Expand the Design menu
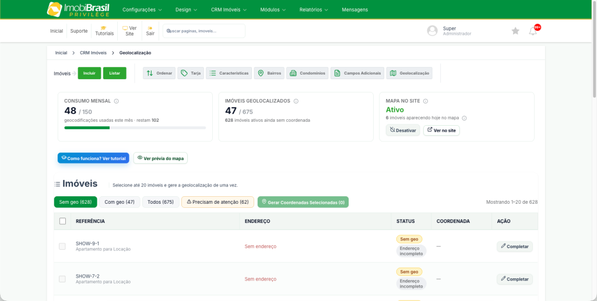 tap(186, 10)
